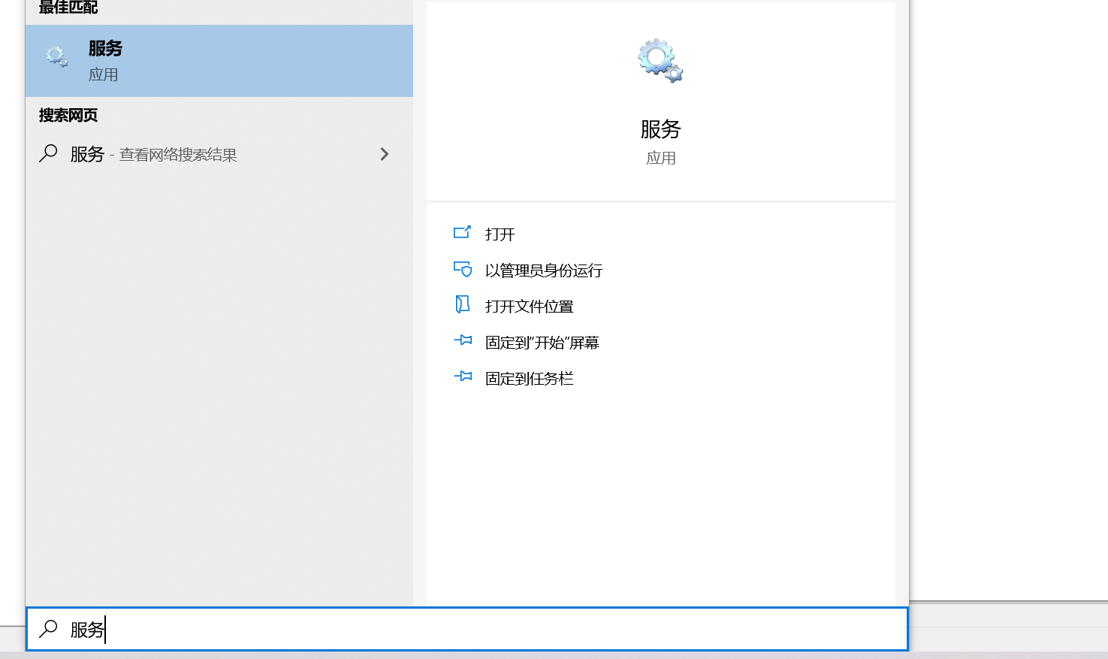Open the 服务 web search suggestion
The image size is (1108, 659).
click(219, 154)
